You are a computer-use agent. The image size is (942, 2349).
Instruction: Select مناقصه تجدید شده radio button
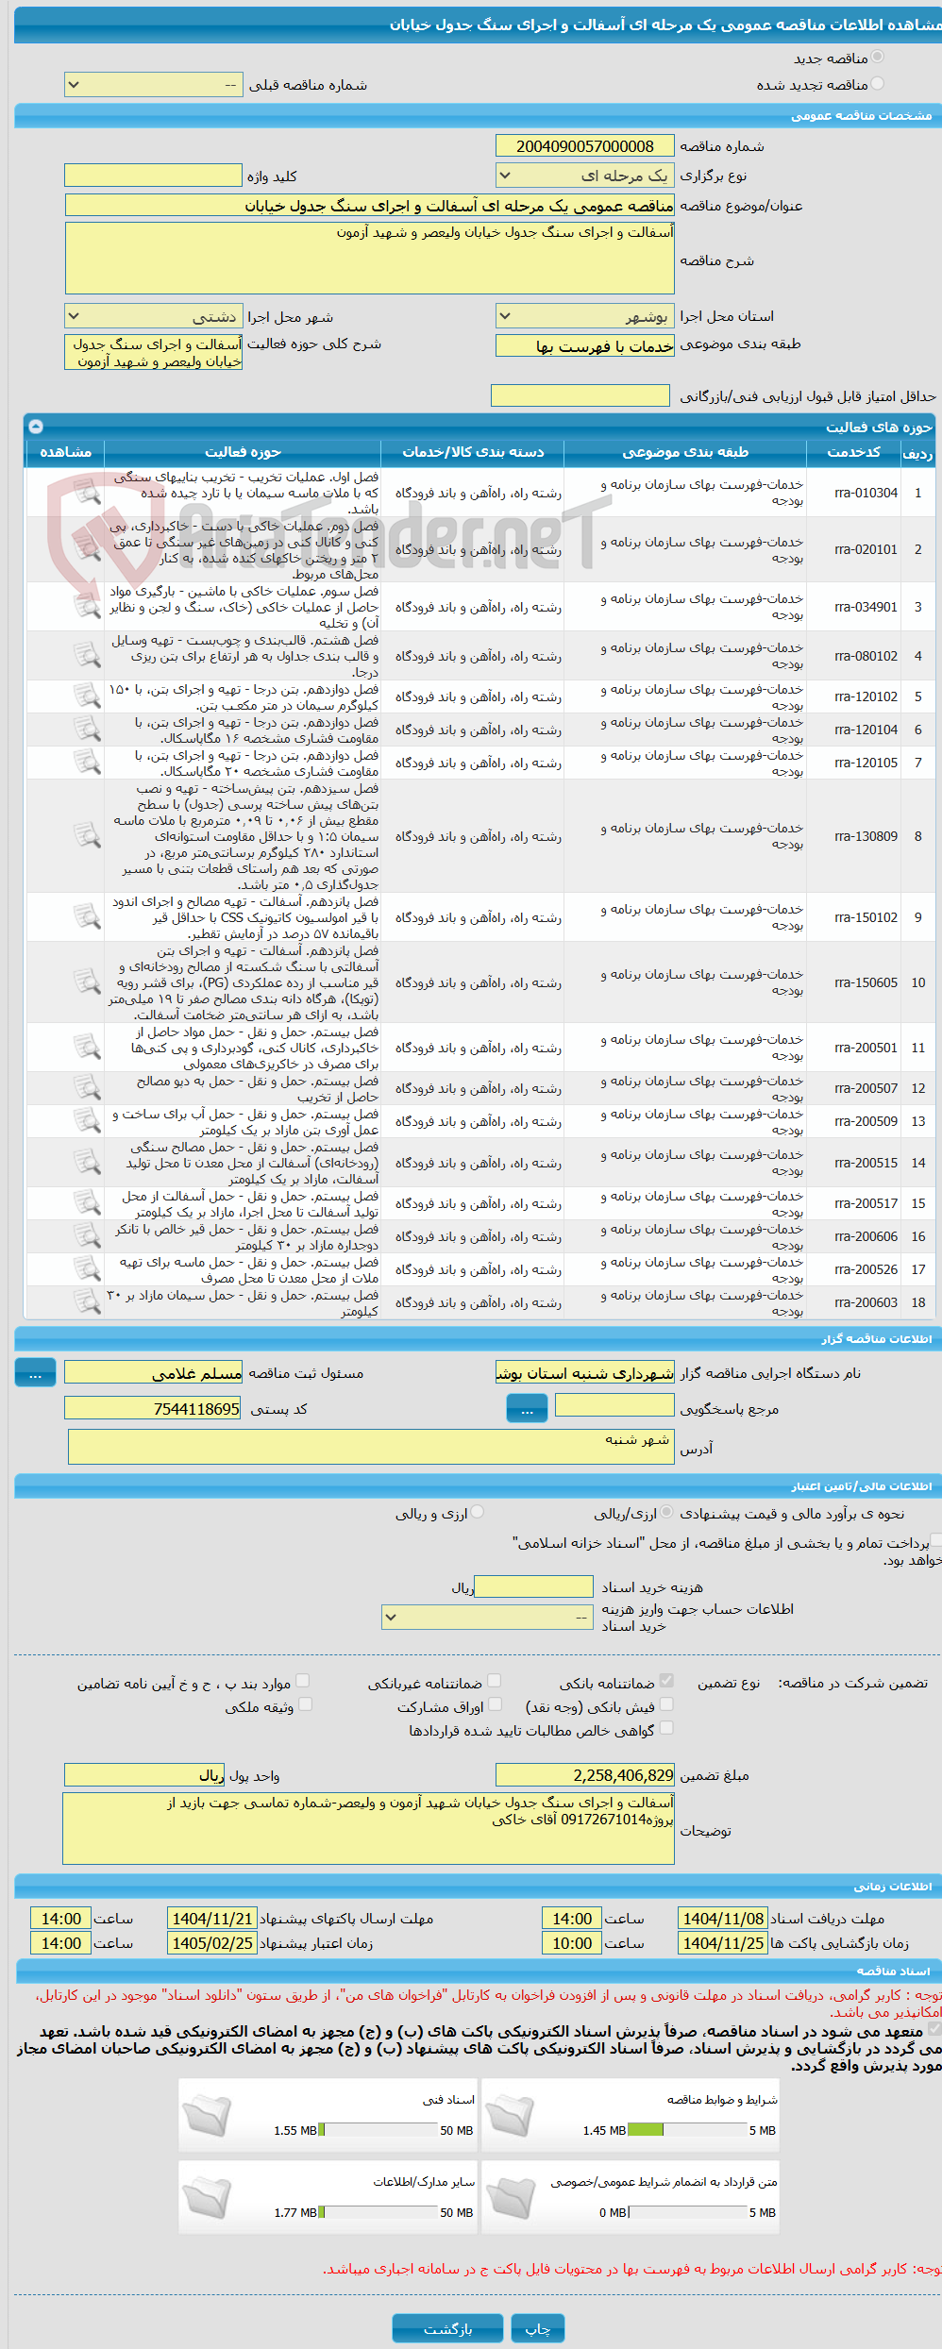click(x=878, y=84)
